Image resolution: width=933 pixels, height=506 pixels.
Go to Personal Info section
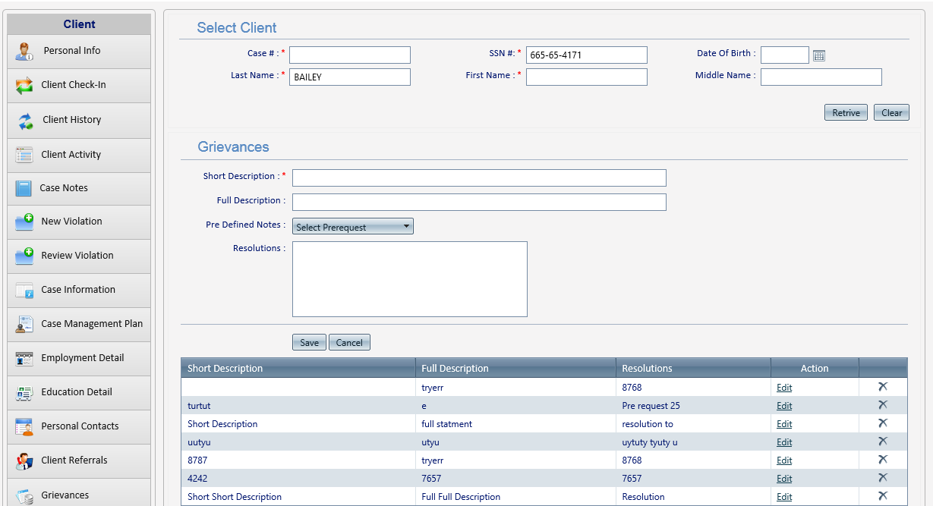point(79,52)
